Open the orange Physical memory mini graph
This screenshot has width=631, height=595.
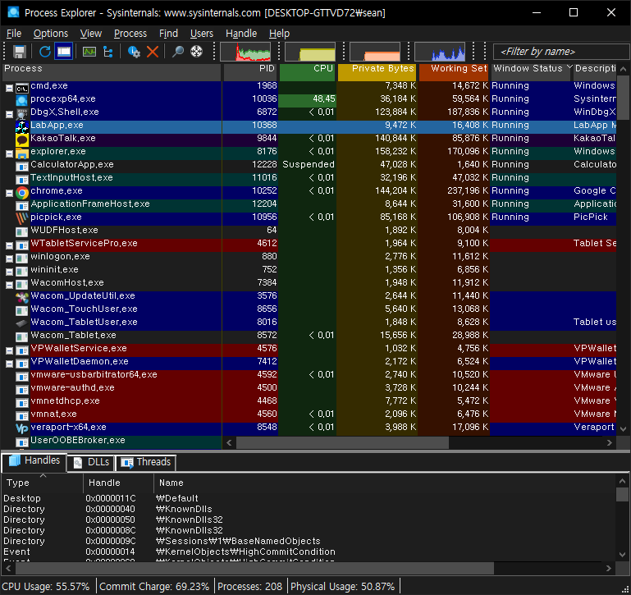375,52
